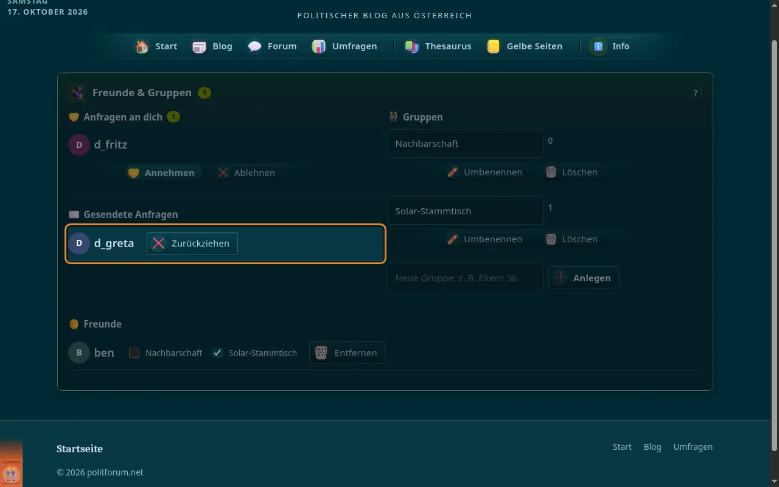Open the Start house icon
This screenshot has height=487, width=779.
(142, 46)
